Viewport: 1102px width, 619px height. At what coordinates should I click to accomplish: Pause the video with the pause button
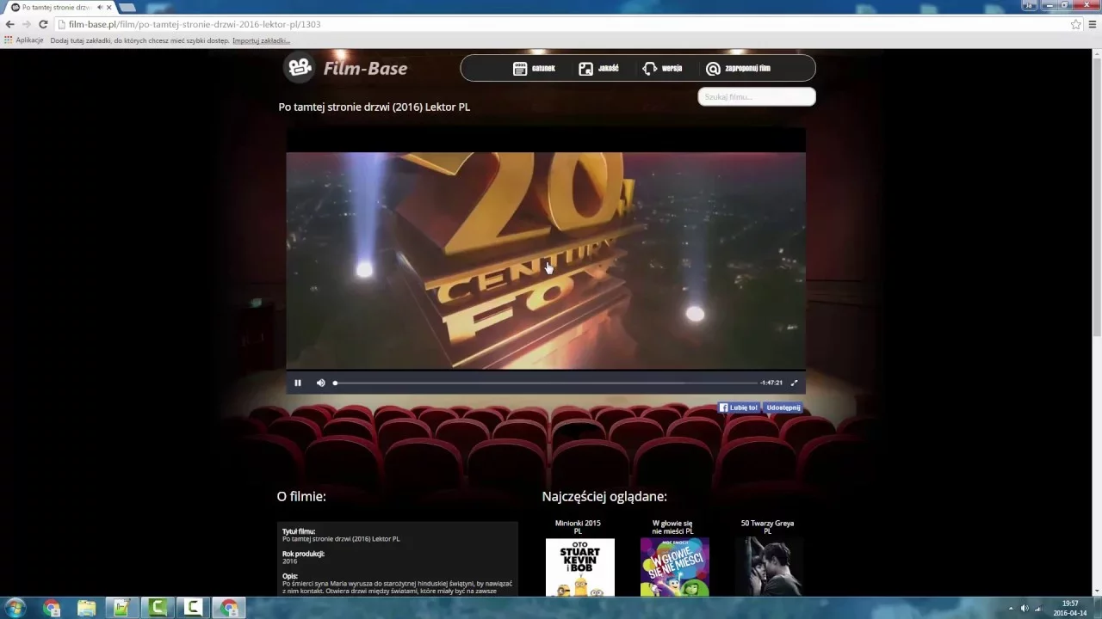(x=298, y=383)
